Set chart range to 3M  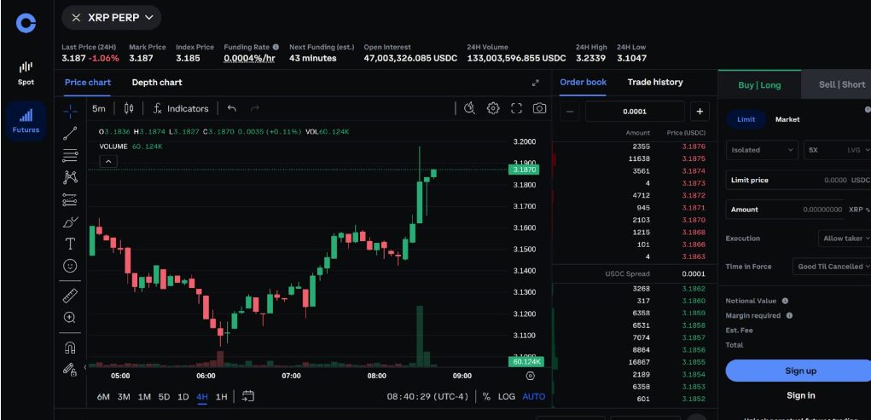124,397
